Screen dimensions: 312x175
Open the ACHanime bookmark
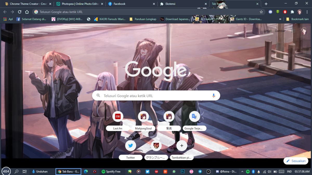coord(211,19)
